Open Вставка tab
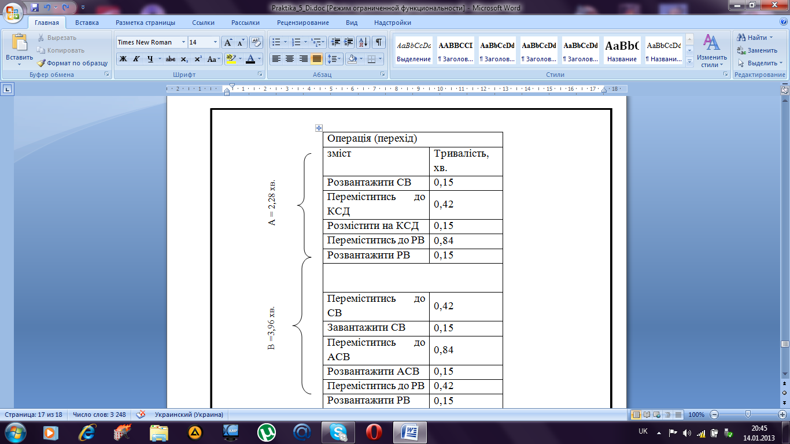 [87, 23]
